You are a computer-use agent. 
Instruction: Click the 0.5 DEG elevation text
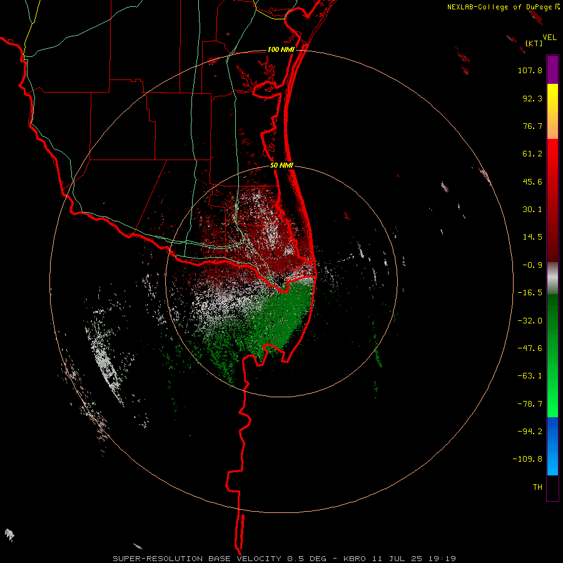pos(307,559)
